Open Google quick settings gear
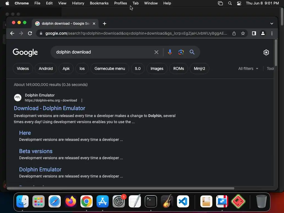Screen dimensions: 284x213 pyautogui.click(x=266, y=52)
